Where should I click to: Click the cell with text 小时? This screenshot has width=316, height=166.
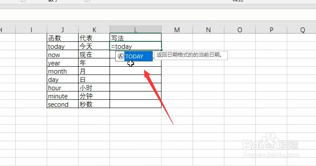point(94,87)
